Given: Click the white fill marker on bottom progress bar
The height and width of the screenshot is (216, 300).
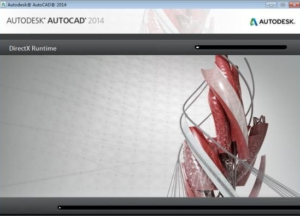Looking at the screenshot, I should (60, 208).
